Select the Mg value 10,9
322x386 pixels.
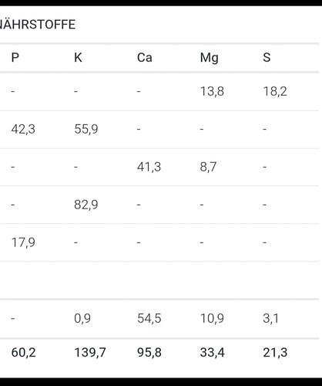coord(212,318)
